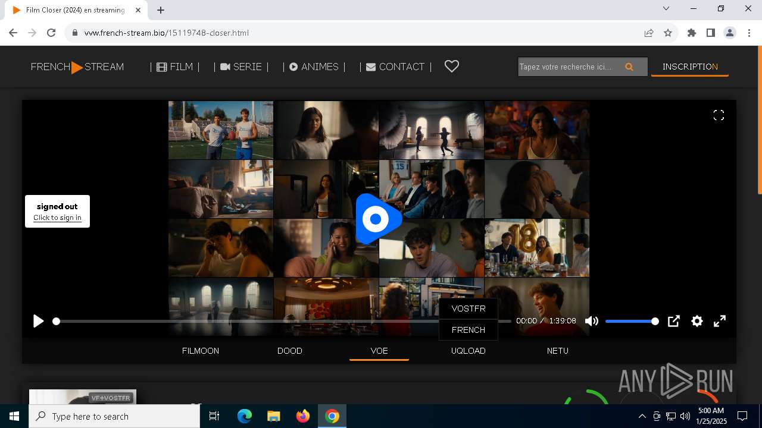762x428 pixels.
Task: Mute the player volume icon
Action: point(591,321)
